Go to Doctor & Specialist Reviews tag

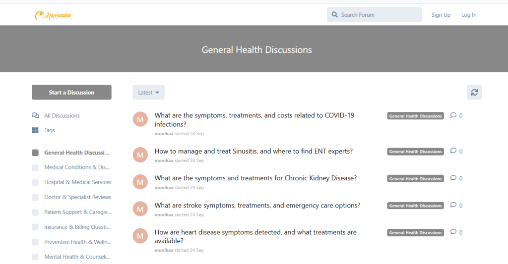[x=77, y=197]
